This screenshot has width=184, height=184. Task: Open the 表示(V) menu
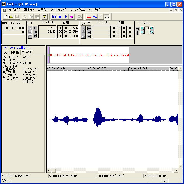[x=42, y=10]
